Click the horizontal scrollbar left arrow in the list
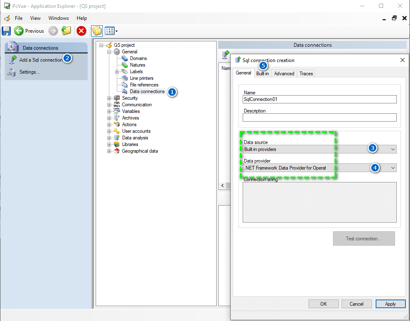The width and height of the screenshot is (410, 321). [222, 185]
